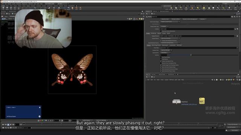Viewport: 241px width, 135px height.
Task: Click the play forward button
Action: point(11,124)
